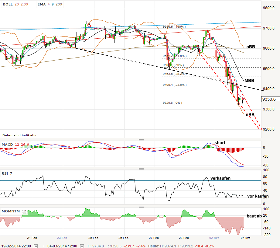Click the 26 Feb date axis label

[x=123, y=238]
